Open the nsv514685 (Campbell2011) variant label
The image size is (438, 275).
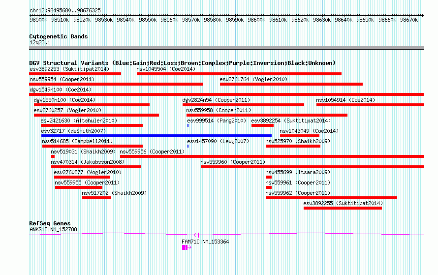pyautogui.click(x=77, y=141)
